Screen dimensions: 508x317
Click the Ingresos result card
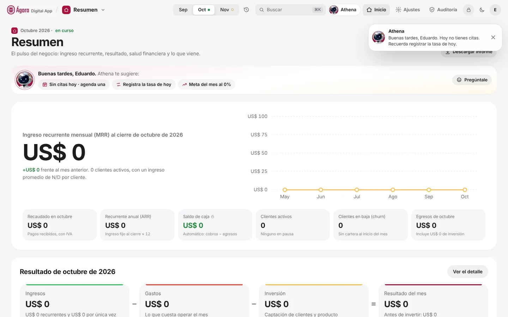point(74,301)
